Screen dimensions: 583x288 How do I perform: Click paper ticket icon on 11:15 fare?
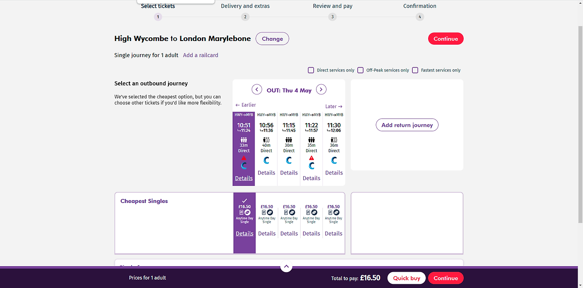pyautogui.click(x=292, y=212)
